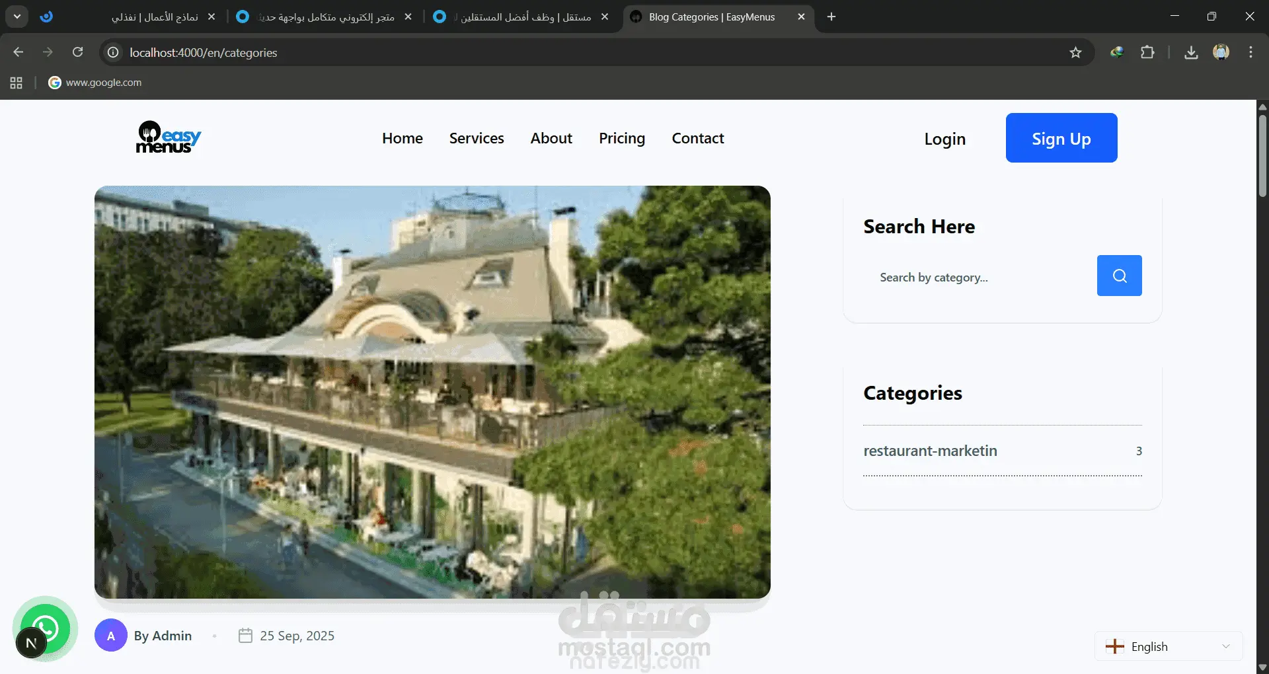The width and height of the screenshot is (1269, 674).
Task: Go forward in browser history
Action: coord(48,52)
